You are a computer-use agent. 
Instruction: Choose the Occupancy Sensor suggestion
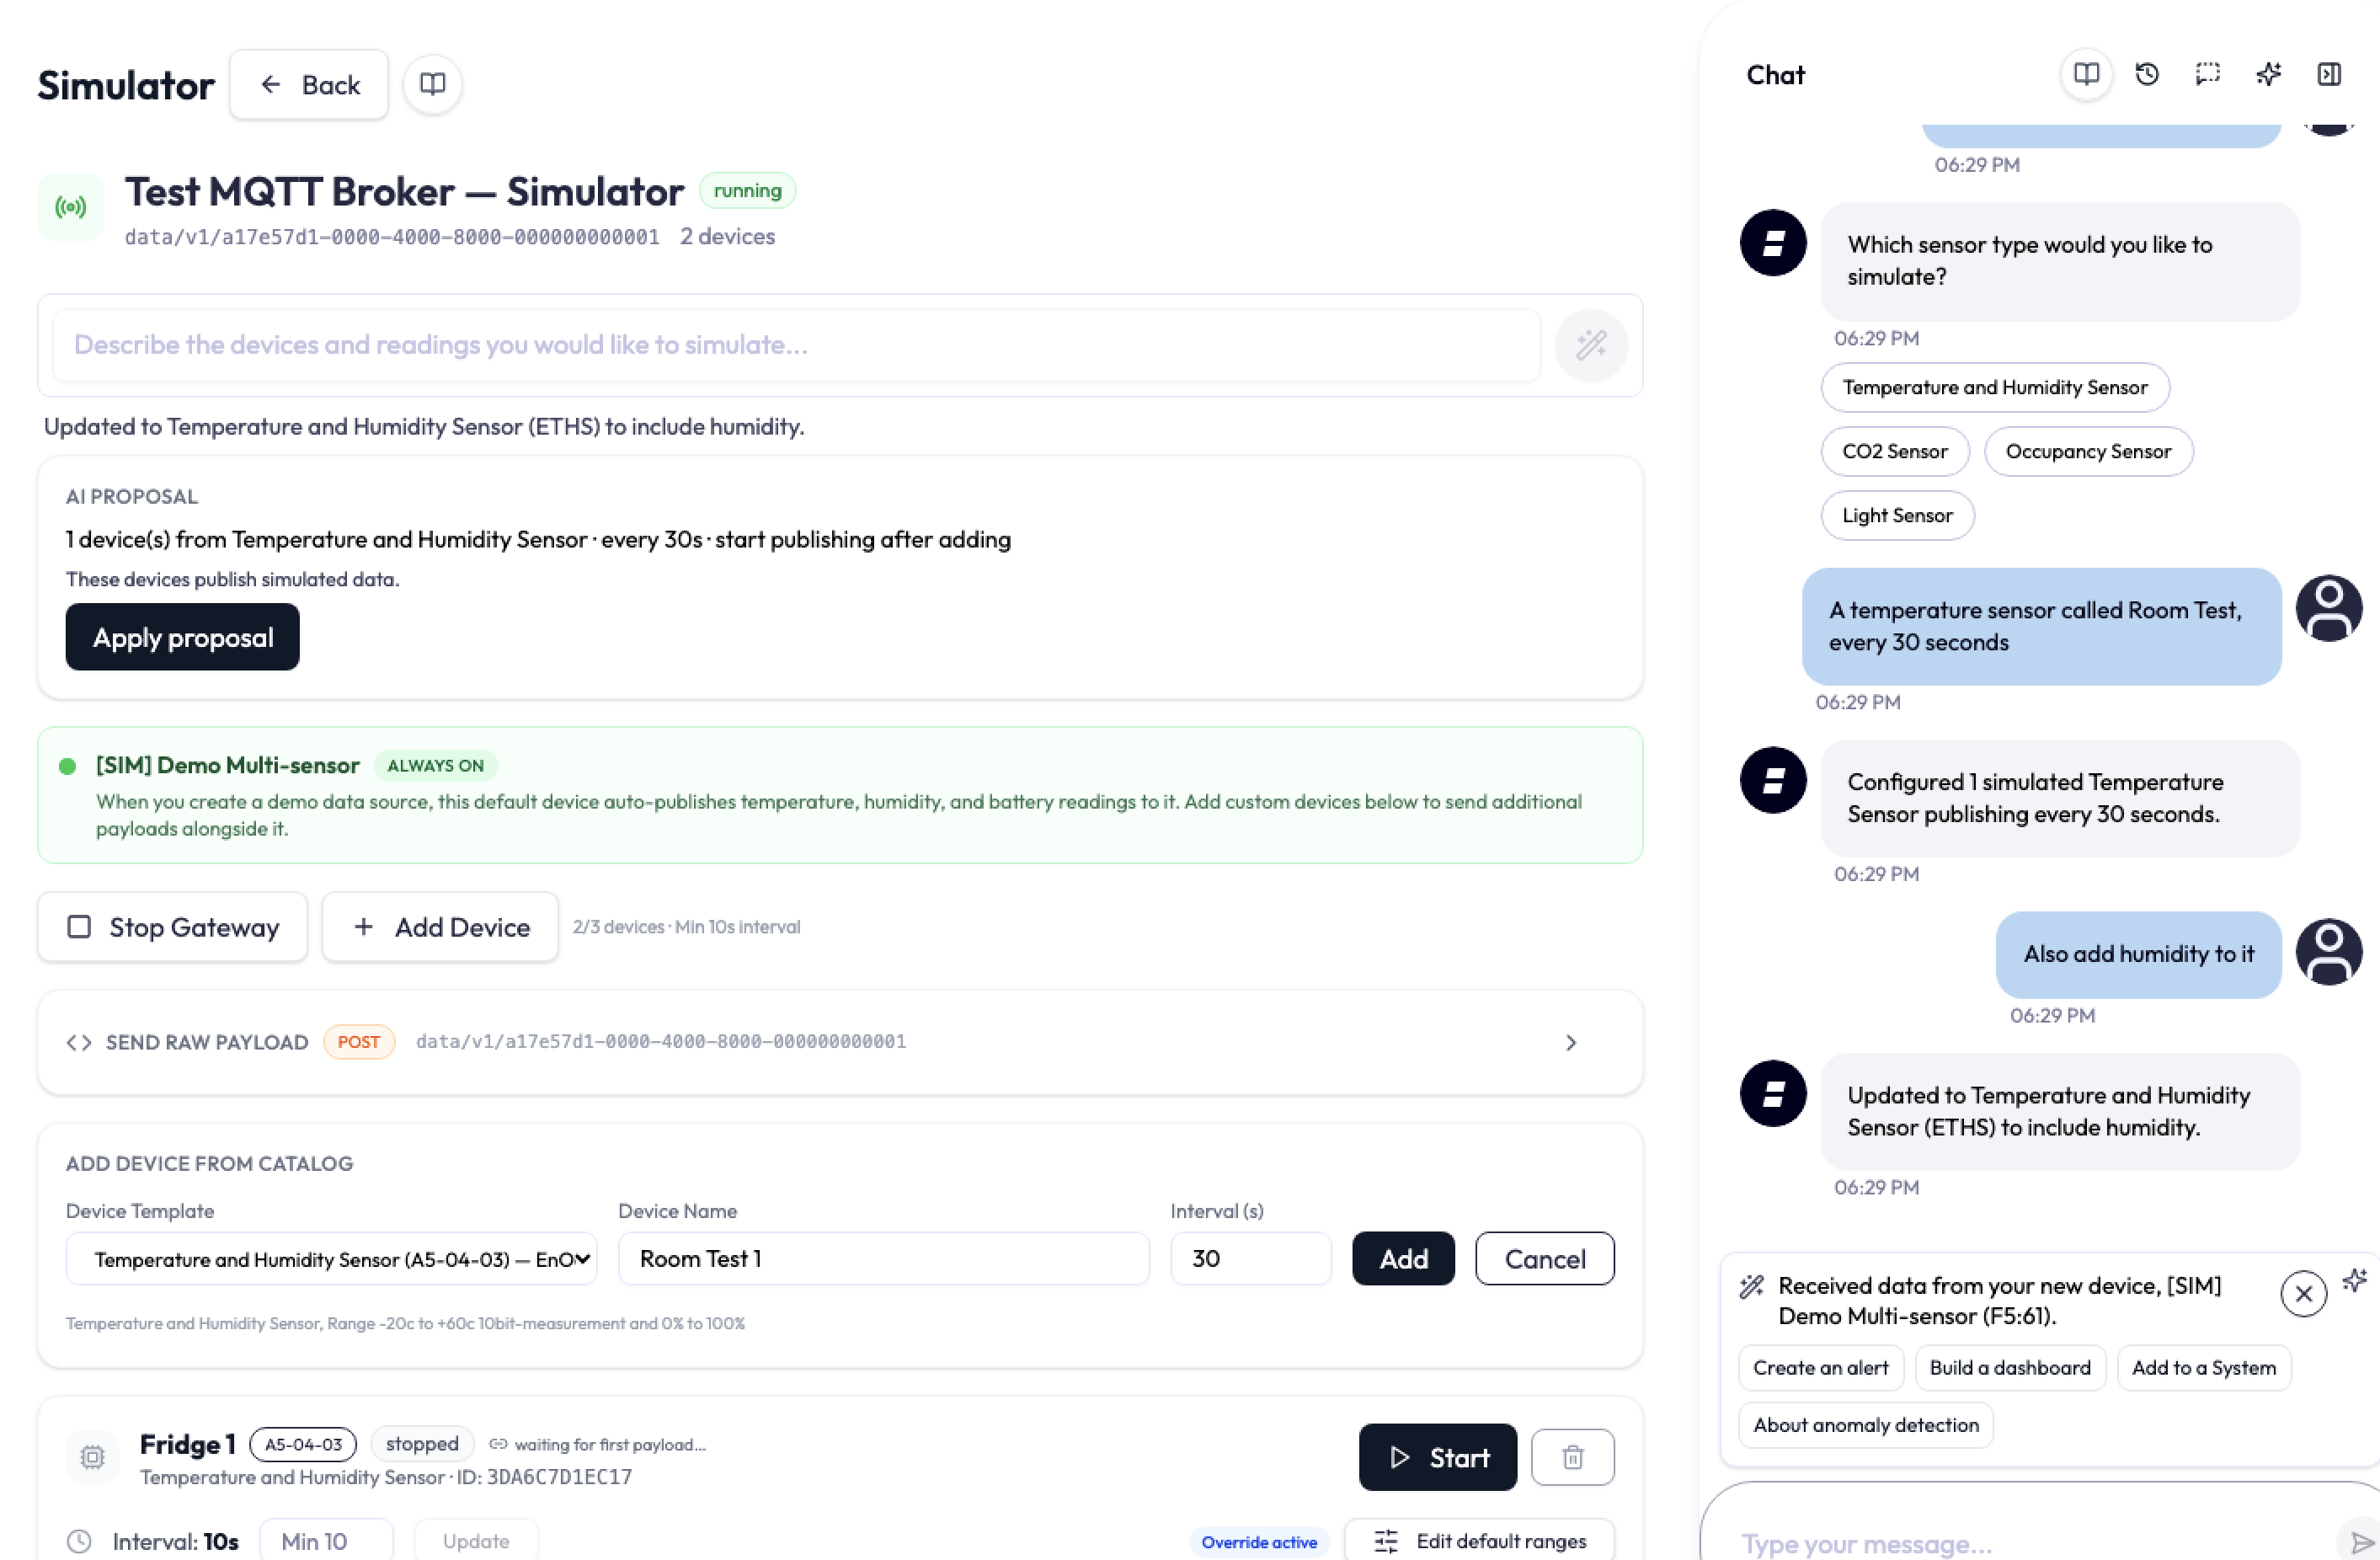2088,451
